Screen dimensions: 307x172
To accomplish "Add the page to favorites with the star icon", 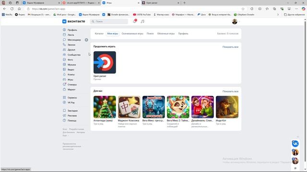I will click(243, 9).
